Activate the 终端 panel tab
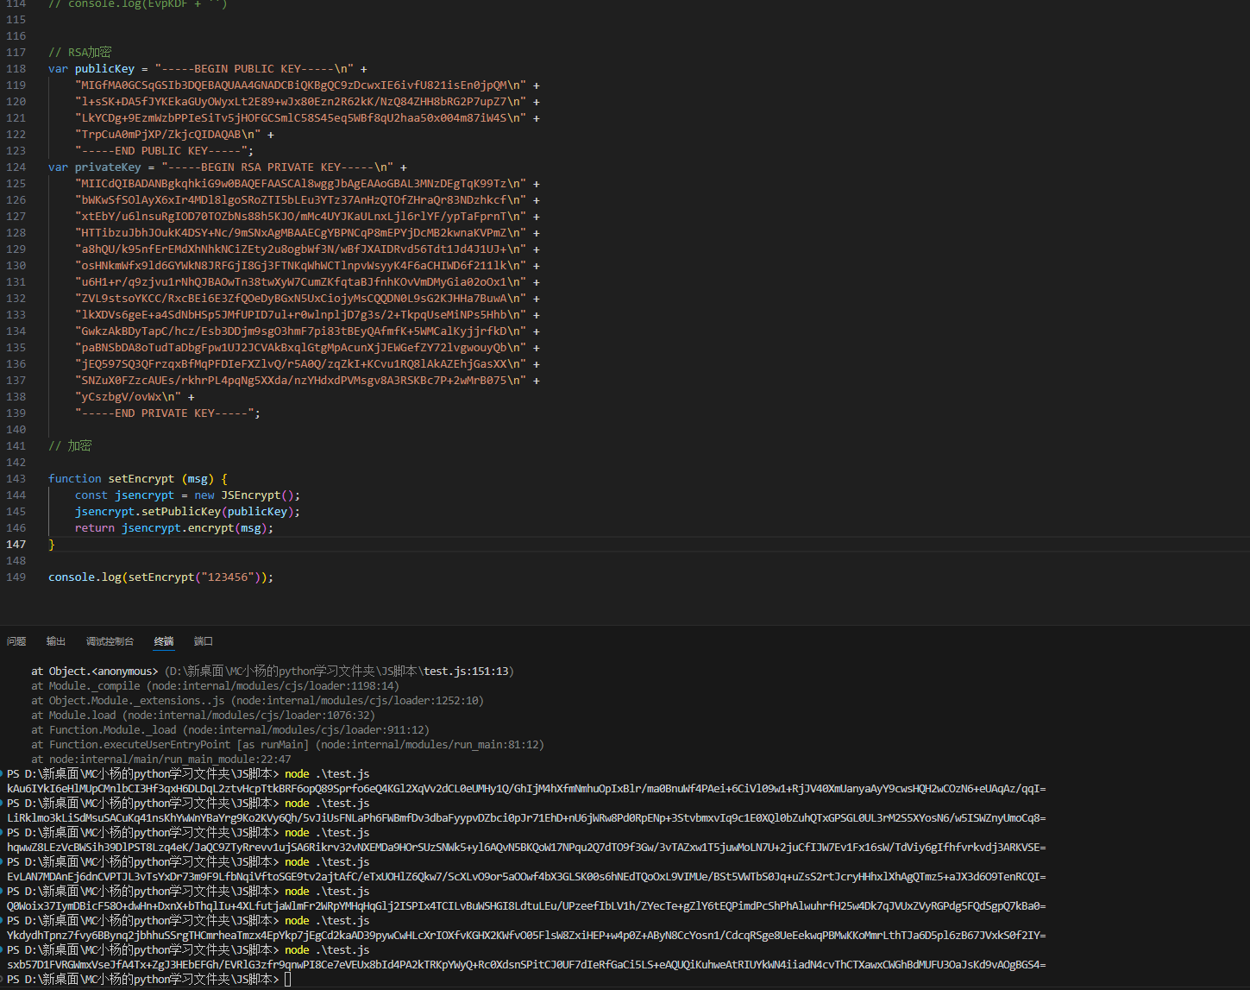The width and height of the screenshot is (1250, 990). tap(164, 641)
